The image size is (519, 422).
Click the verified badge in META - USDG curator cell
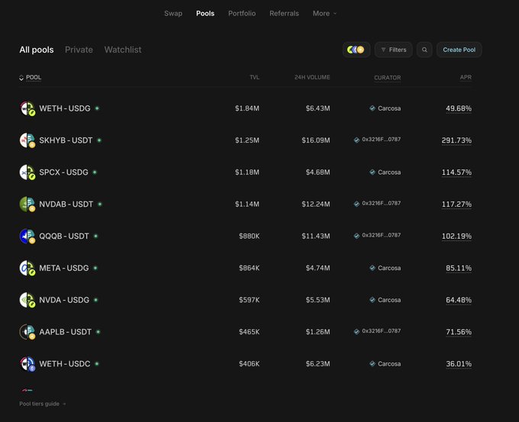tap(372, 268)
